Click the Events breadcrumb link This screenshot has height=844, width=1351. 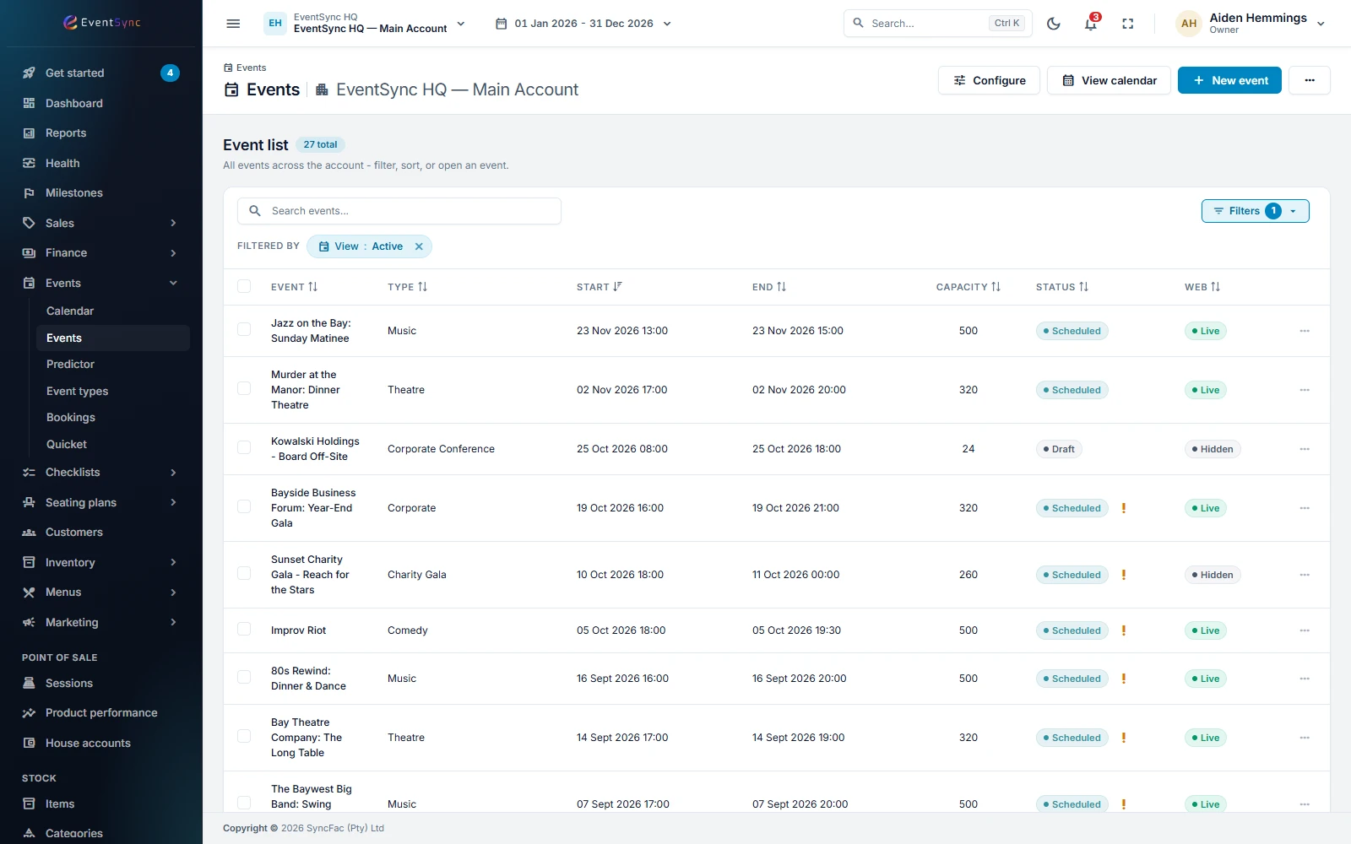click(245, 68)
